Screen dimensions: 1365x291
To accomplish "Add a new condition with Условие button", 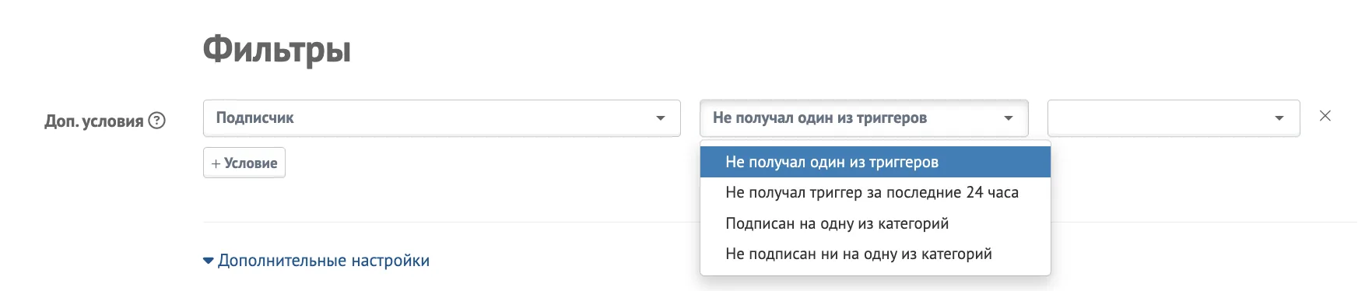I will [244, 163].
